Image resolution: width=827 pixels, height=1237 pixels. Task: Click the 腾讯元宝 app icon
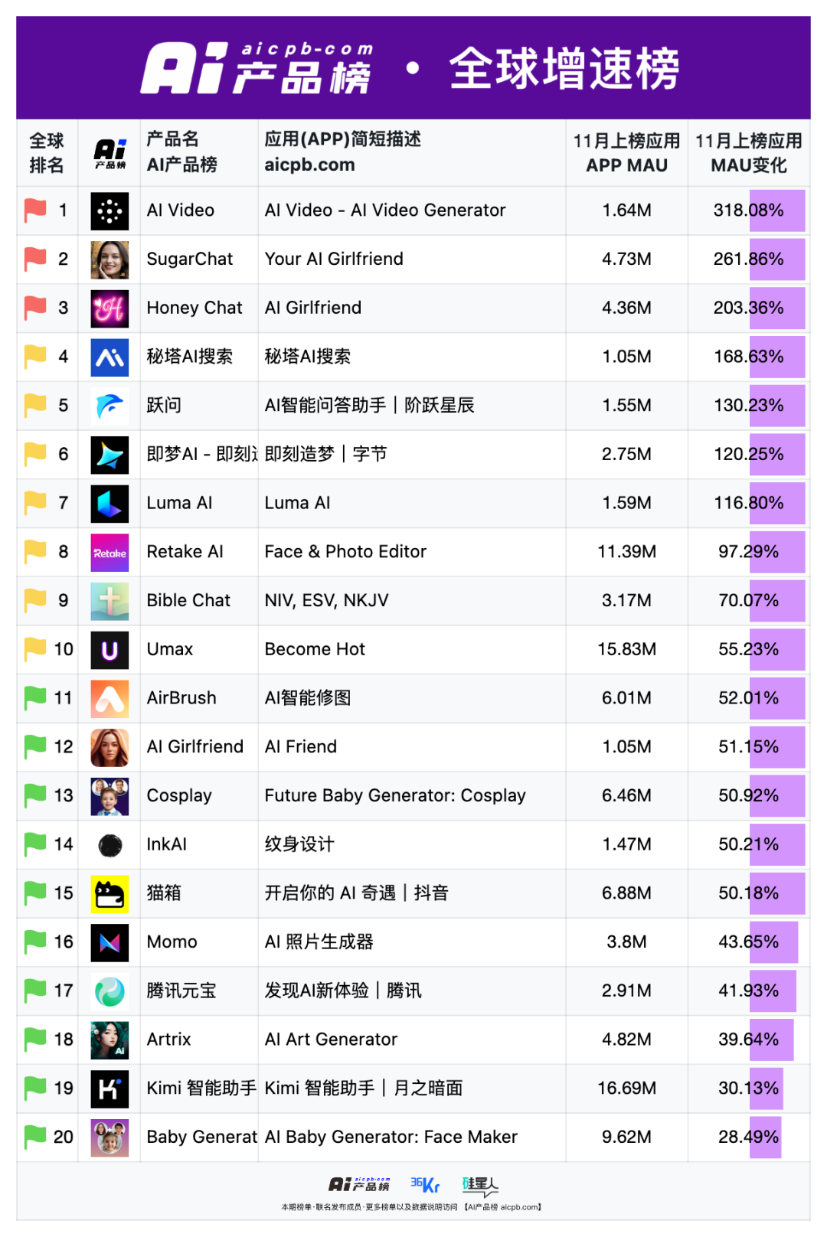pyautogui.click(x=110, y=991)
